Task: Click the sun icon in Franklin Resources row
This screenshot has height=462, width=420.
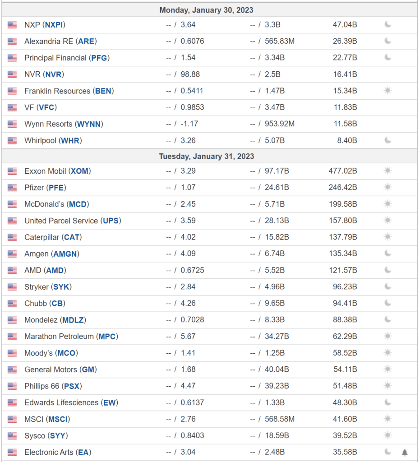Action: click(388, 90)
